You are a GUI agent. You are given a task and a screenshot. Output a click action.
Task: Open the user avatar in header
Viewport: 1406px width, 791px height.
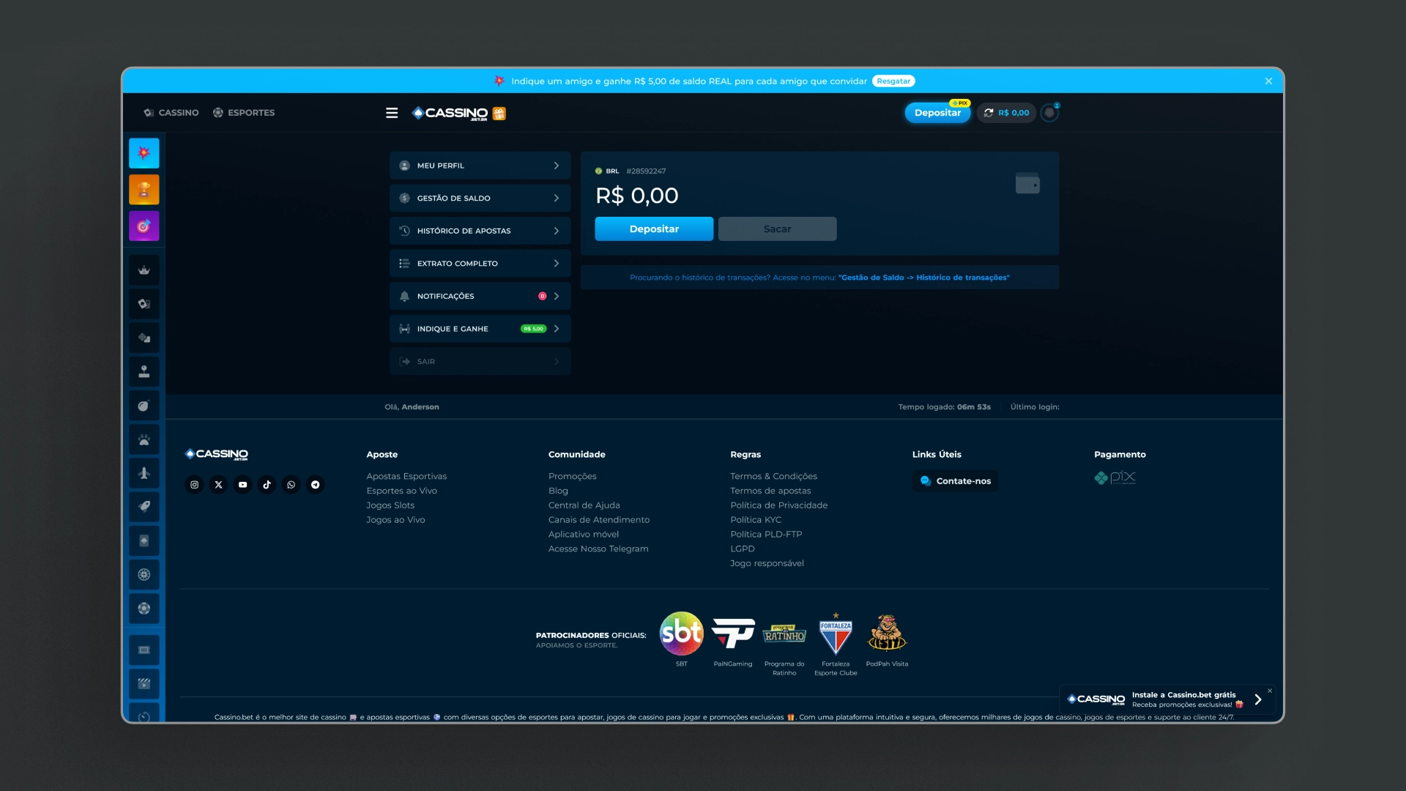(1049, 113)
